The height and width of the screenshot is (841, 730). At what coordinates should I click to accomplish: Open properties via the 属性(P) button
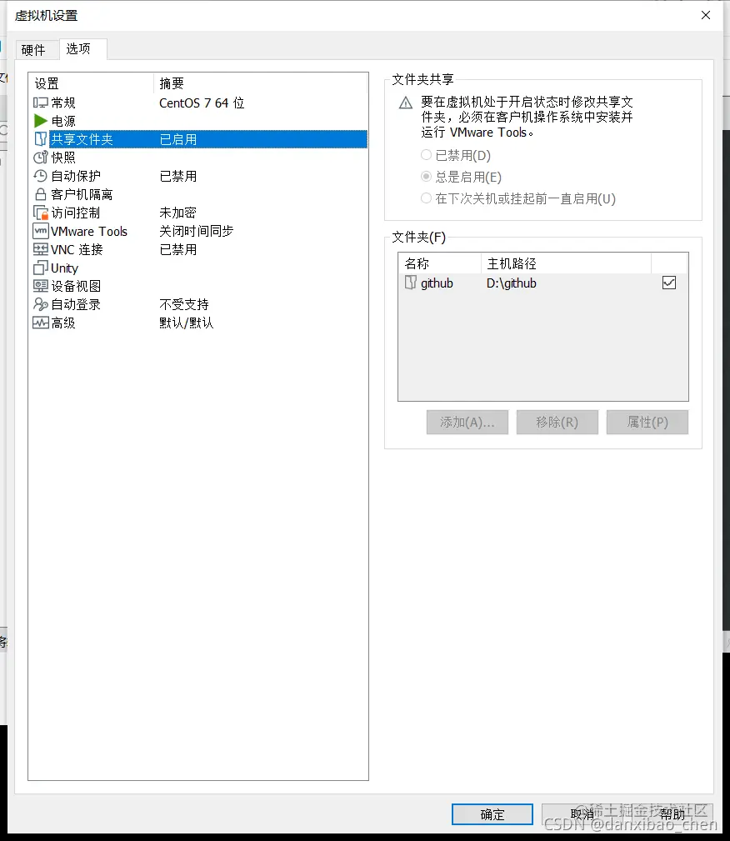(647, 423)
